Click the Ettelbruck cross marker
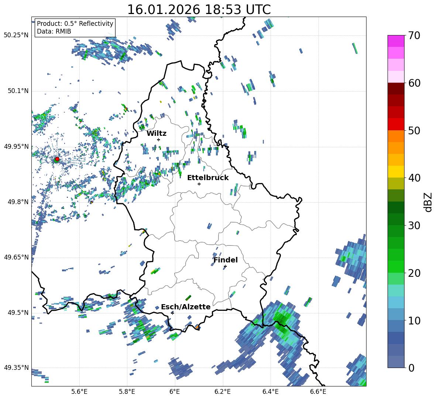The width and height of the screenshot is (437, 399). pos(199,184)
